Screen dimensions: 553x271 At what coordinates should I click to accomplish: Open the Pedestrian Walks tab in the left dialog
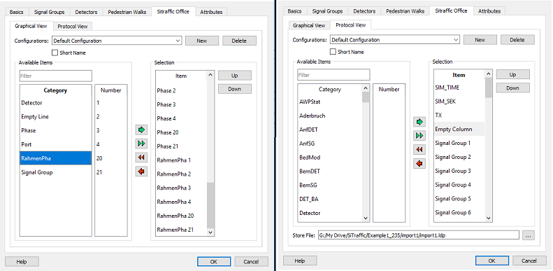(x=127, y=12)
